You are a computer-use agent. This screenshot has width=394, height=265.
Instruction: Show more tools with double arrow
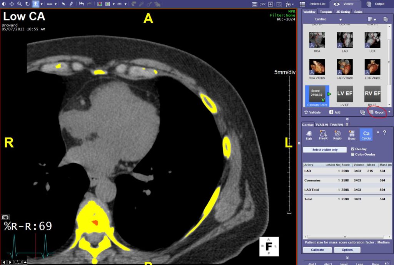pos(377,132)
